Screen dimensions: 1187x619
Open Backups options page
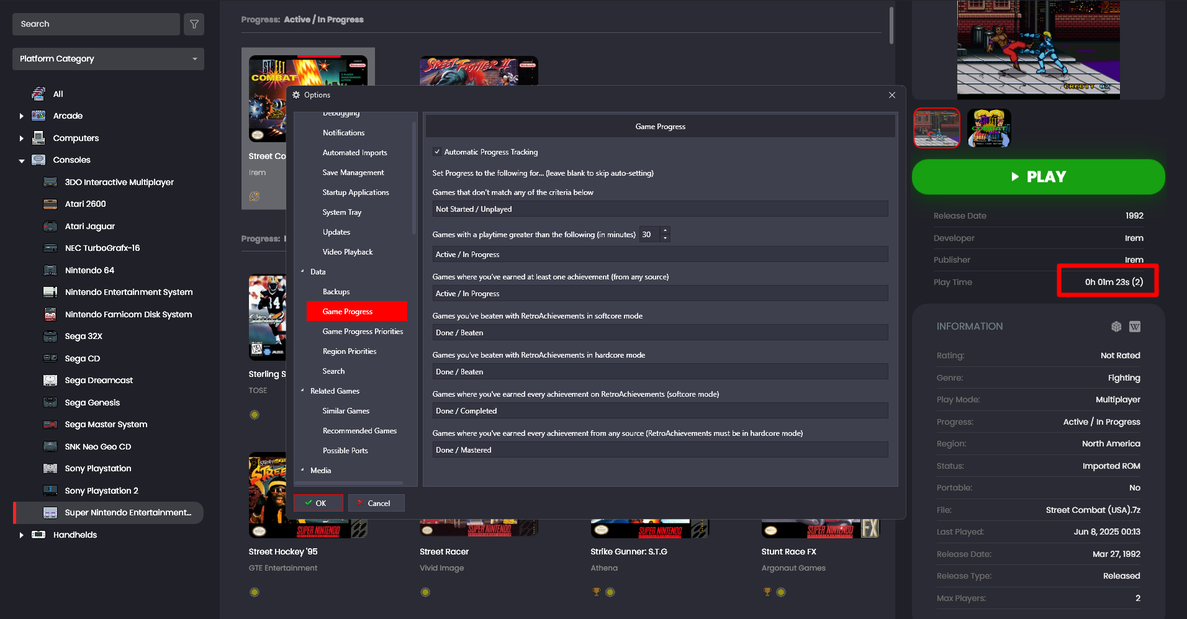[x=336, y=292]
